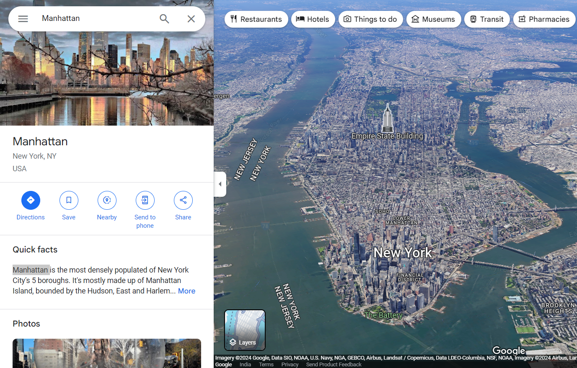Select the Things to do chip
Screen dimensions: 577x368
coord(371,19)
